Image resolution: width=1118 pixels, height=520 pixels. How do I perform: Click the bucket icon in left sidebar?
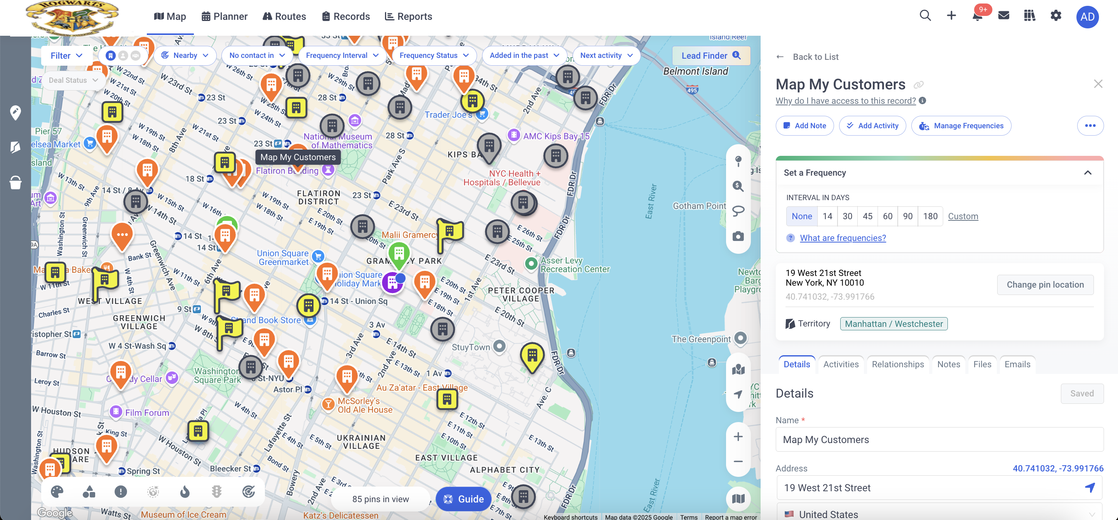tap(15, 182)
